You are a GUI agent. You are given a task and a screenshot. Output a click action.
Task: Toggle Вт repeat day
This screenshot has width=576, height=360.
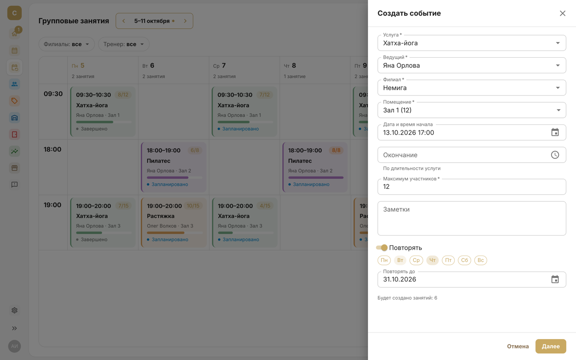pyautogui.click(x=400, y=260)
